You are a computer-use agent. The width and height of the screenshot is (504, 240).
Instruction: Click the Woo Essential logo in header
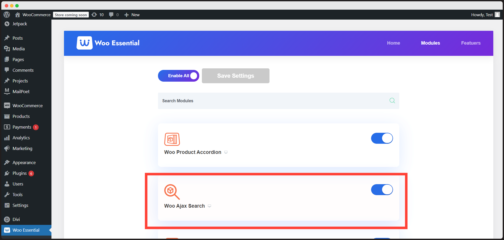pos(108,43)
